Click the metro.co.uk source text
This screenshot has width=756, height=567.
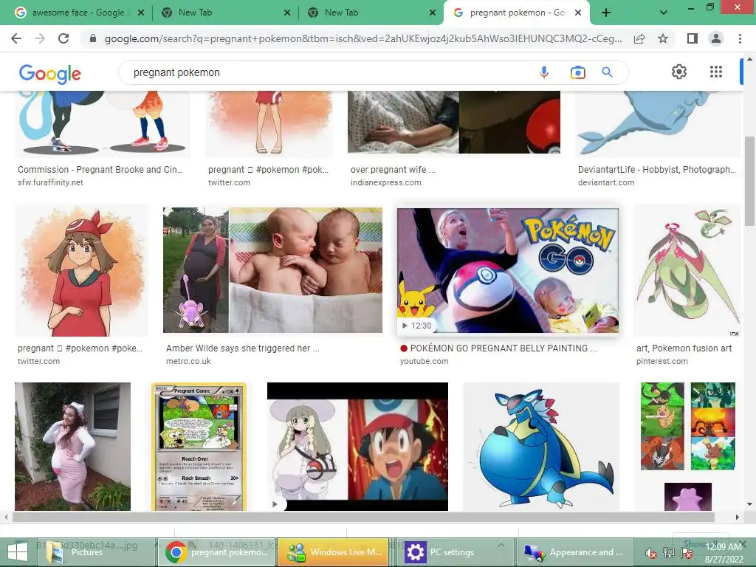(188, 361)
